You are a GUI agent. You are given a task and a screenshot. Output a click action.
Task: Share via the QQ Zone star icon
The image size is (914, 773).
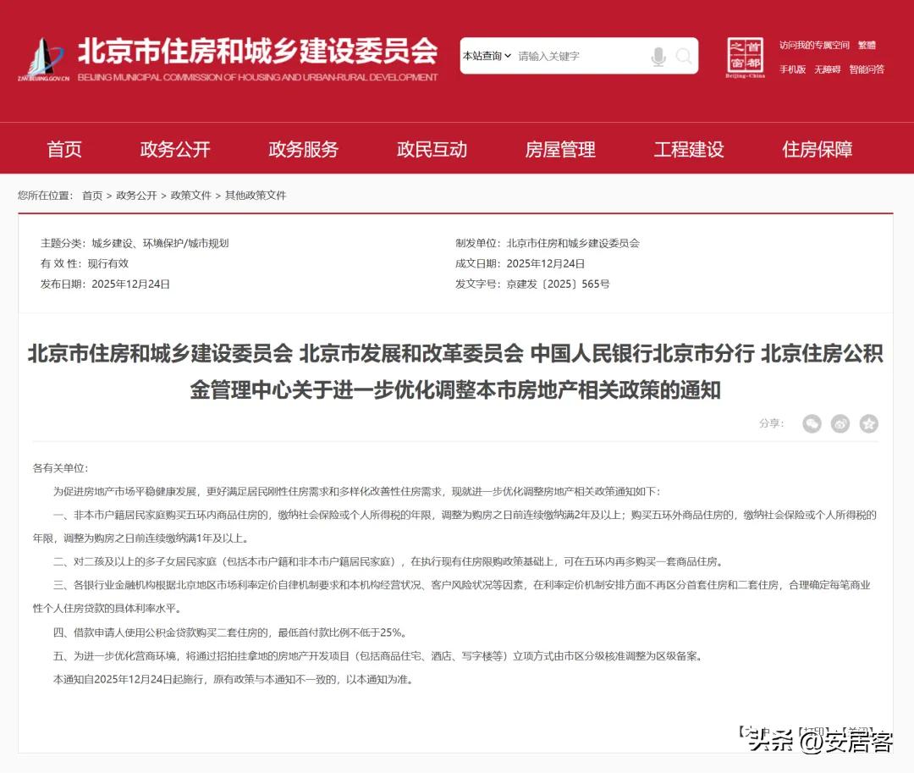(868, 423)
